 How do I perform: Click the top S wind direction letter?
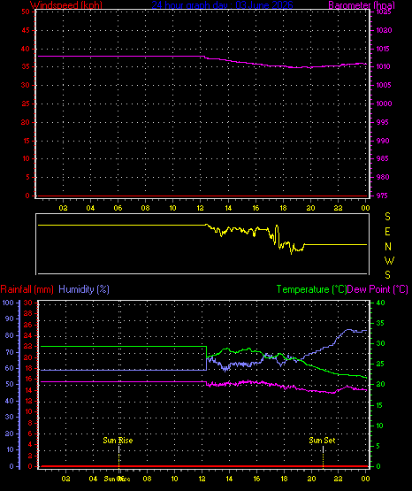click(x=387, y=217)
